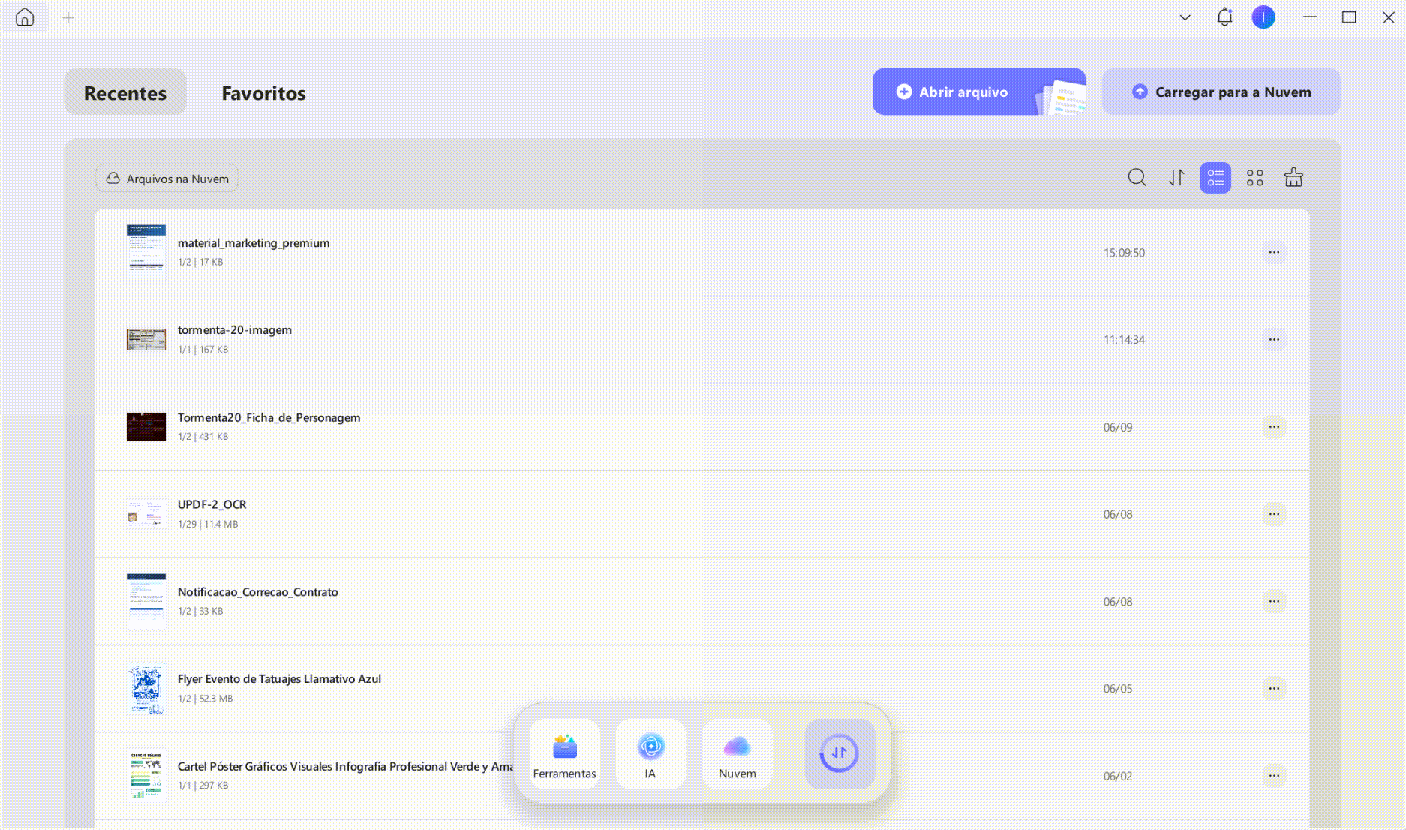Open more options for Notificacao_Correcao_Contrato
1406x830 pixels.
[1274, 601]
